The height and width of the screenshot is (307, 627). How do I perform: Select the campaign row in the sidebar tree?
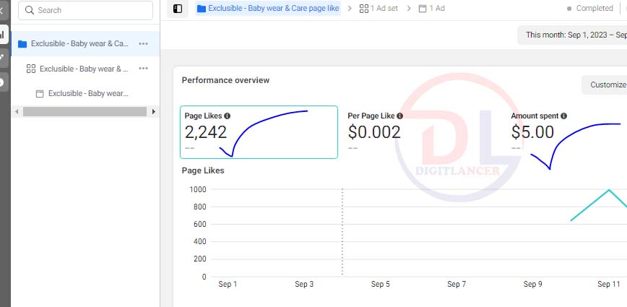(85, 43)
